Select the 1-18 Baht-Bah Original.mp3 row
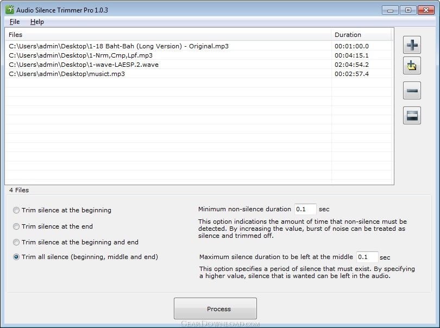The width and height of the screenshot is (440, 328). (x=198, y=46)
